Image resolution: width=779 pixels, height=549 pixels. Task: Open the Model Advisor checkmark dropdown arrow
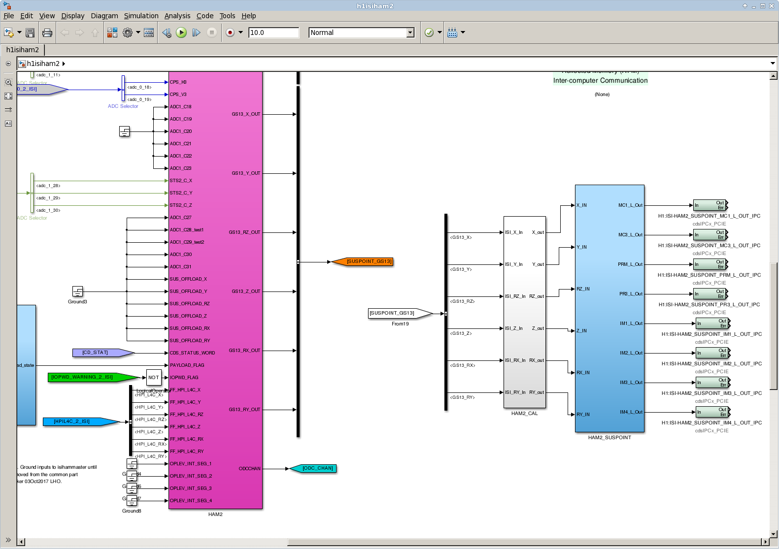pyautogui.click(x=440, y=33)
